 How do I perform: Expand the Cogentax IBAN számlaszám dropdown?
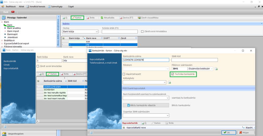(x=167, y=115)
